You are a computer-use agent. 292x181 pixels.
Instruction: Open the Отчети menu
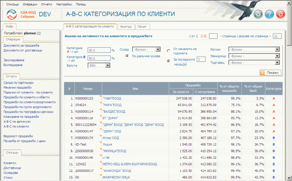(47, 4)
